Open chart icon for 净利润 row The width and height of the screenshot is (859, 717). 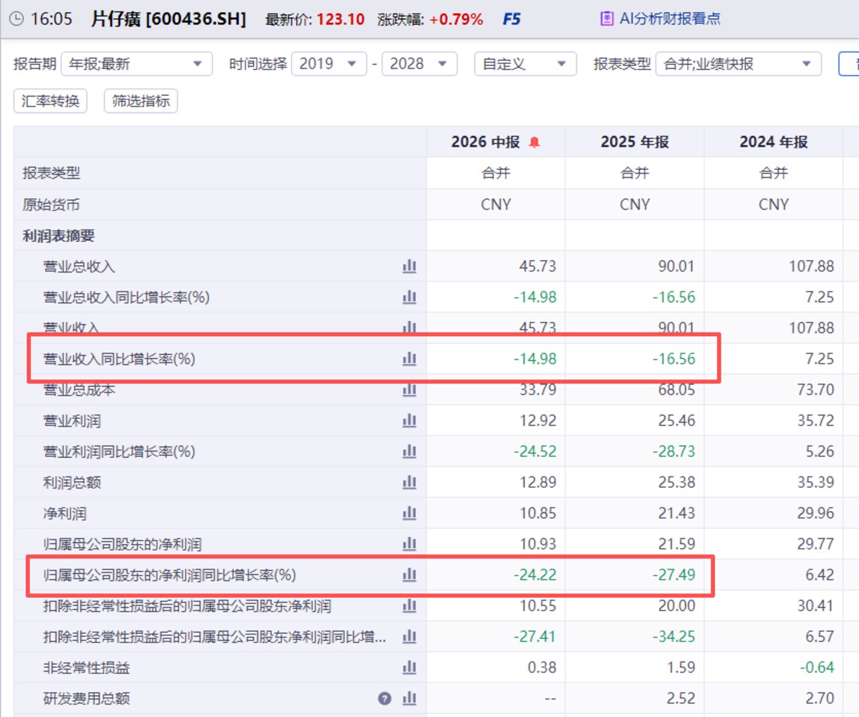(409, 513)
